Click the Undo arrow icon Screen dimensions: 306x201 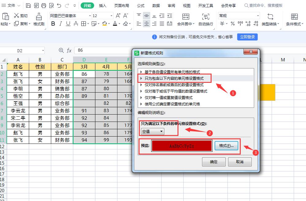59,5
